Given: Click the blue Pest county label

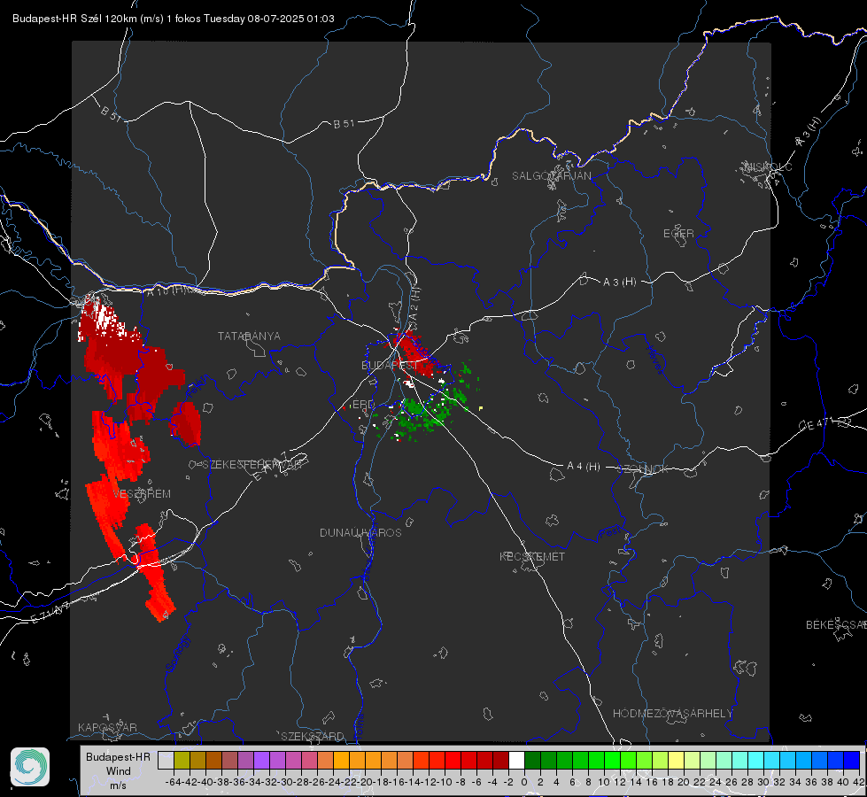Looking at the screenshot, I should (609, 532).
